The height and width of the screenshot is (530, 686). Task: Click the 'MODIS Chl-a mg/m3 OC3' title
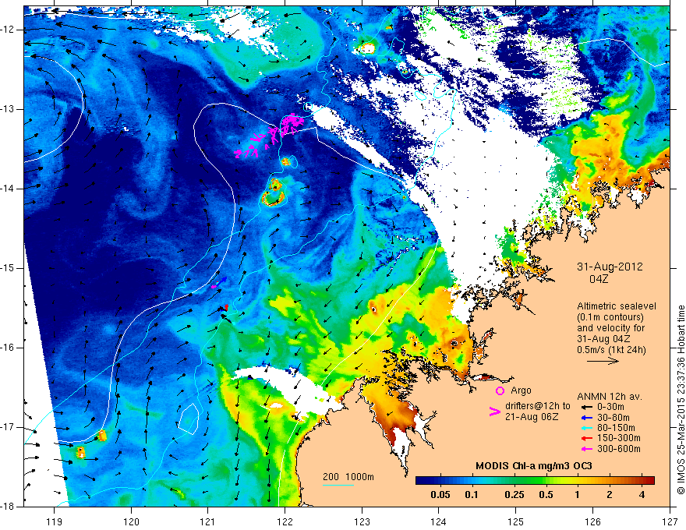533,466
